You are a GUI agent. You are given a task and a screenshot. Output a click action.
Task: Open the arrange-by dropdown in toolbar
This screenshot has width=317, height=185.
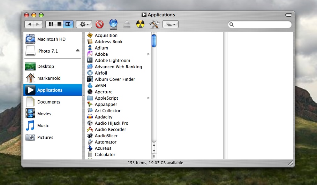click(x=171, y=24)
